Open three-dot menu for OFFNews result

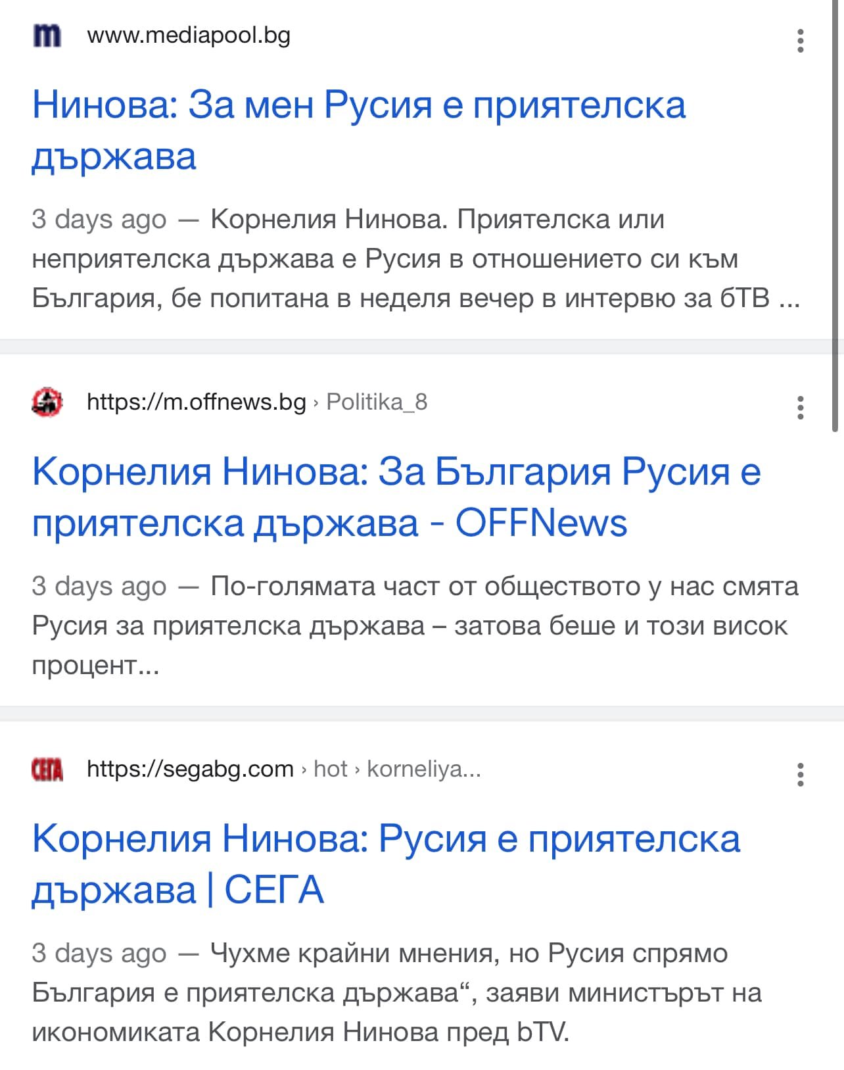[x=800, y=408]
